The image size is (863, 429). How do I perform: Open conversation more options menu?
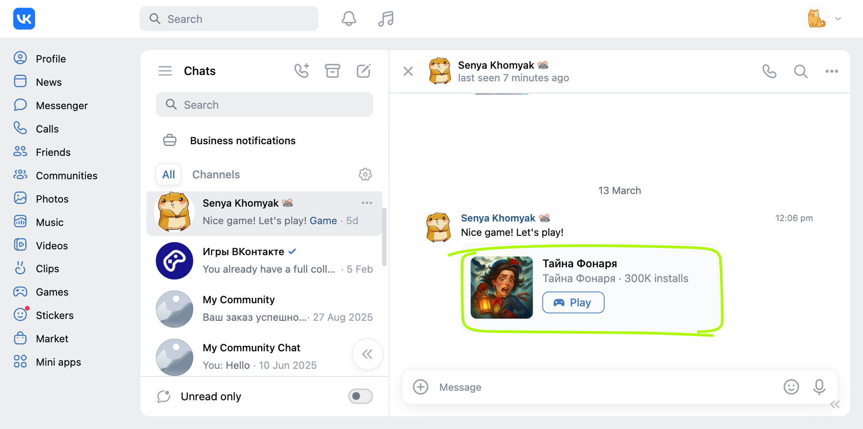pos(832,71)
